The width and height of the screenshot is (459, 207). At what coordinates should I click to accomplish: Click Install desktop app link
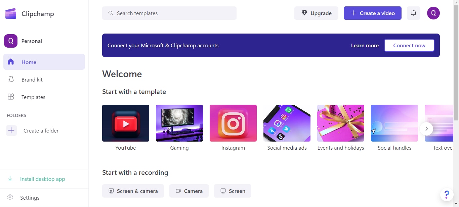(42, 179)
